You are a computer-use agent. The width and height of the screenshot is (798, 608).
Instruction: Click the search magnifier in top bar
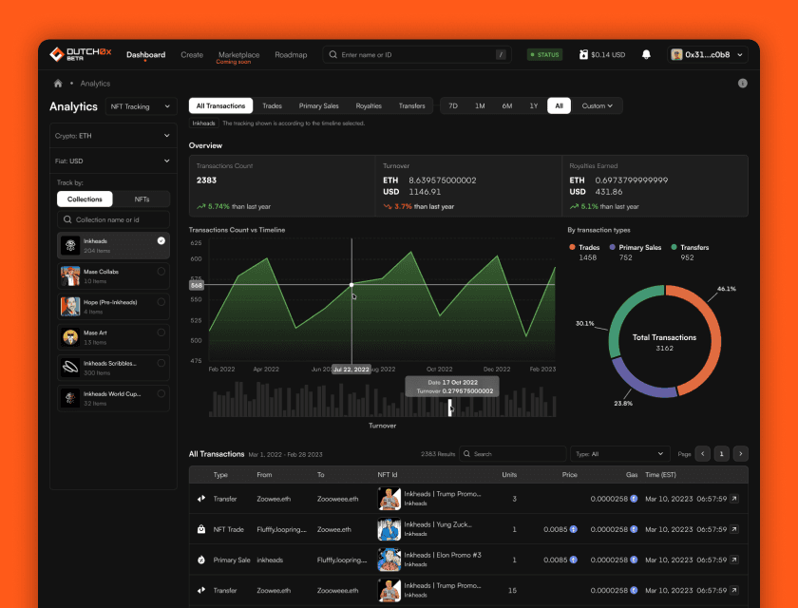332,54
